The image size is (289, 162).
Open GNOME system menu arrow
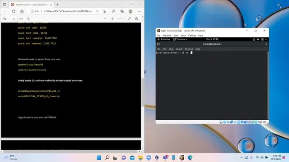click(266, 39)
